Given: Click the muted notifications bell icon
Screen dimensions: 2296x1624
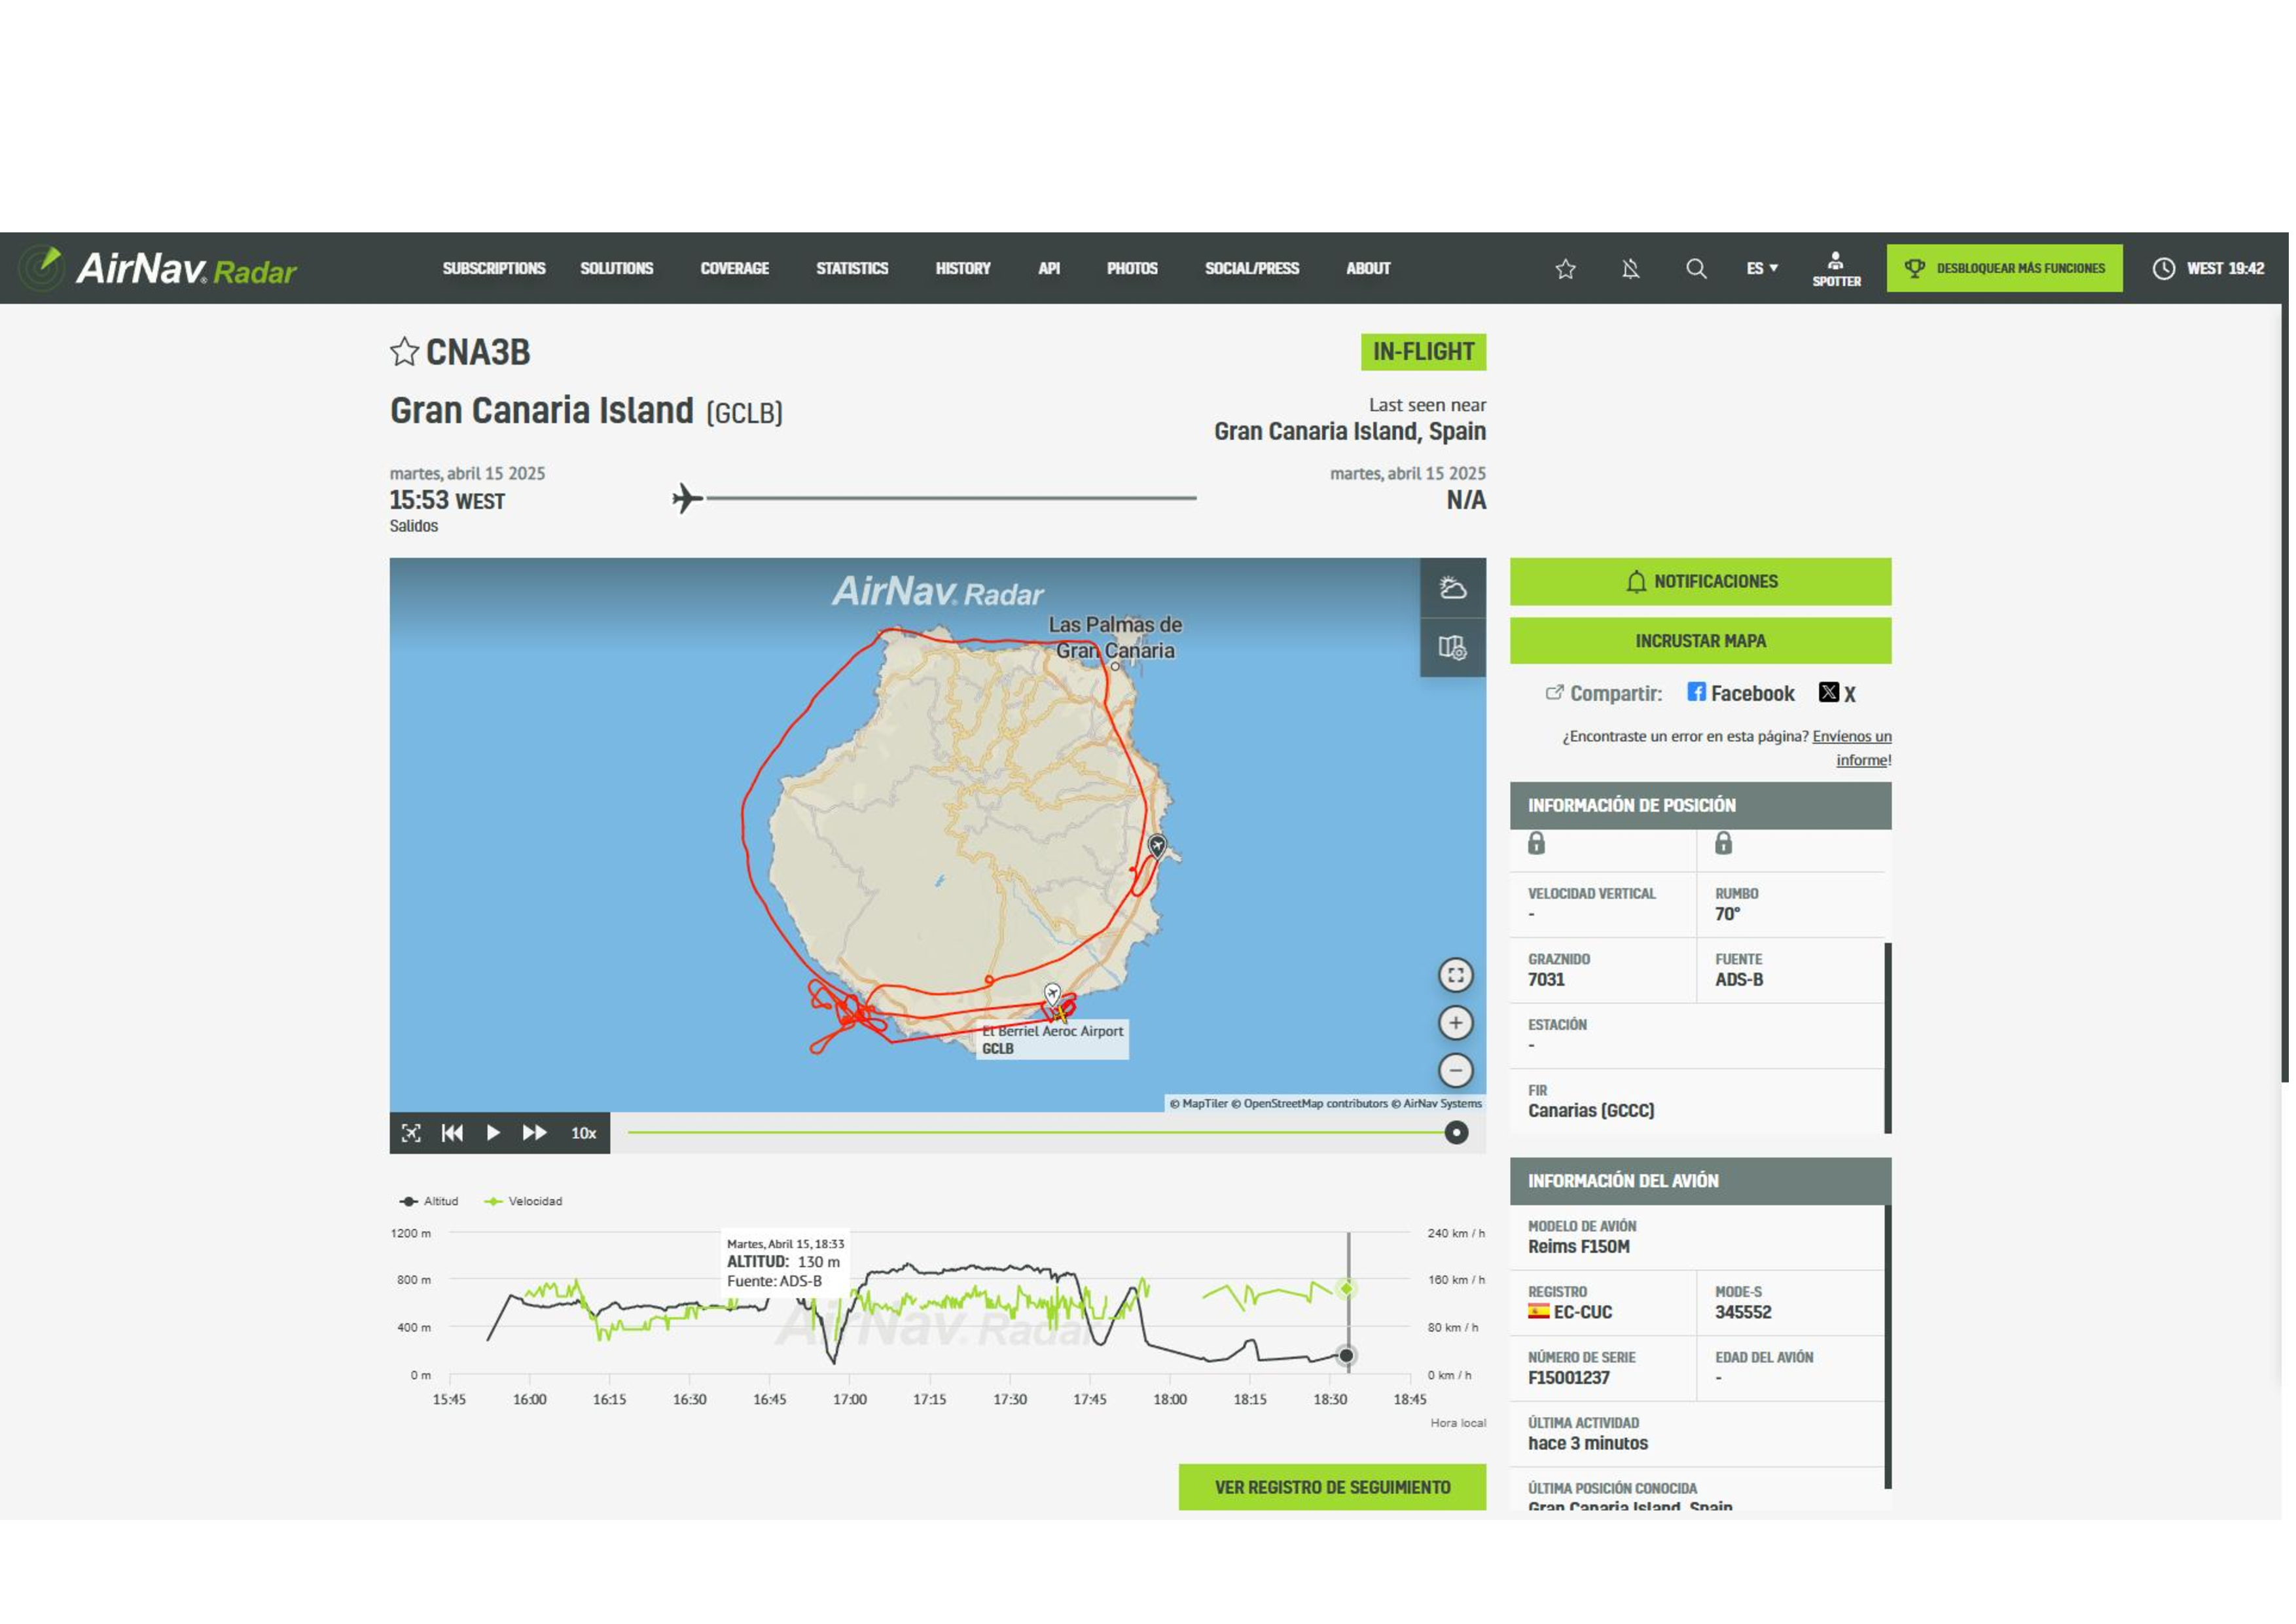Looking at the screenshot, I should [1631, 269].
